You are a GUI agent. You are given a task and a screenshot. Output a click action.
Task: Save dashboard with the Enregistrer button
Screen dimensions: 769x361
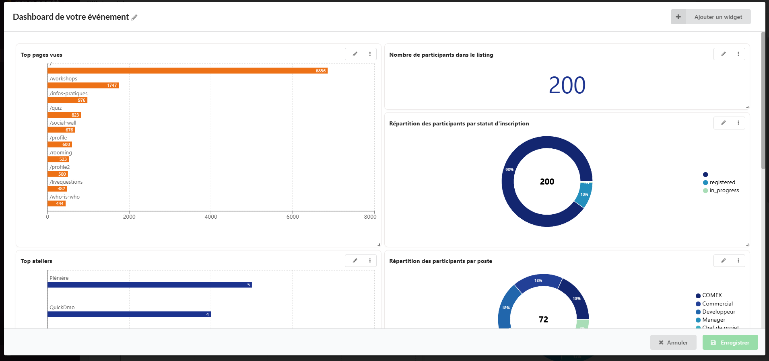tap(730, 343)
